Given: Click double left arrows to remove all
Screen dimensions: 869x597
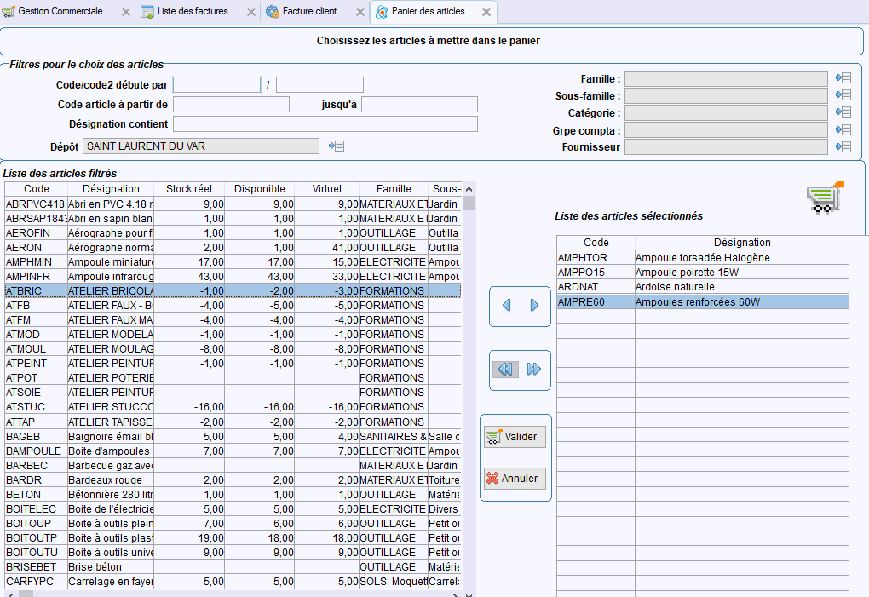Looking at the screenshot, I should point(505,369).
